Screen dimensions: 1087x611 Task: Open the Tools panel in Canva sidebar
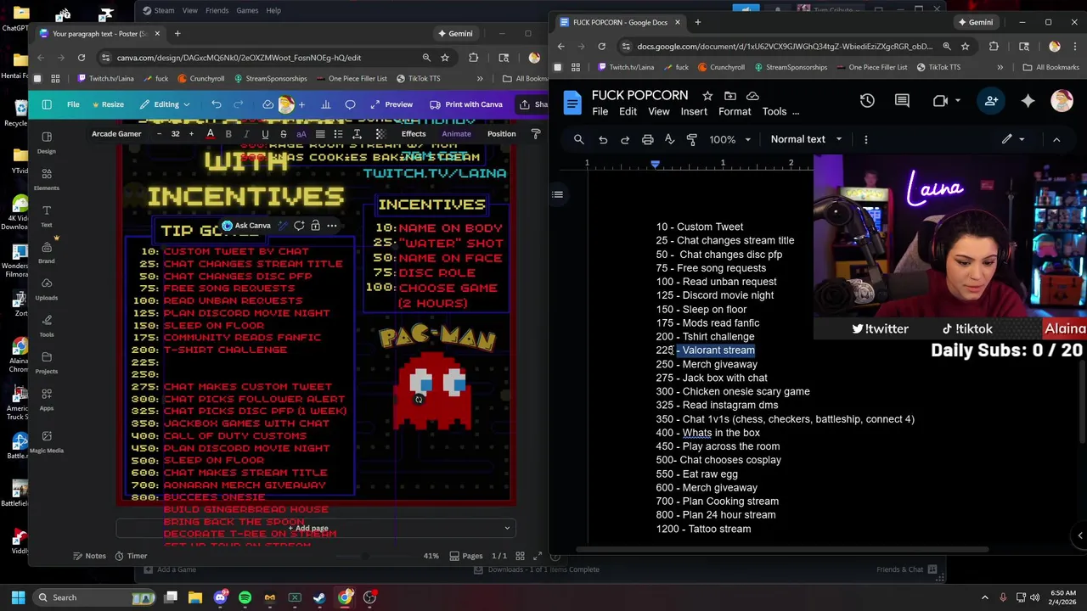click(x=46, y=325)
